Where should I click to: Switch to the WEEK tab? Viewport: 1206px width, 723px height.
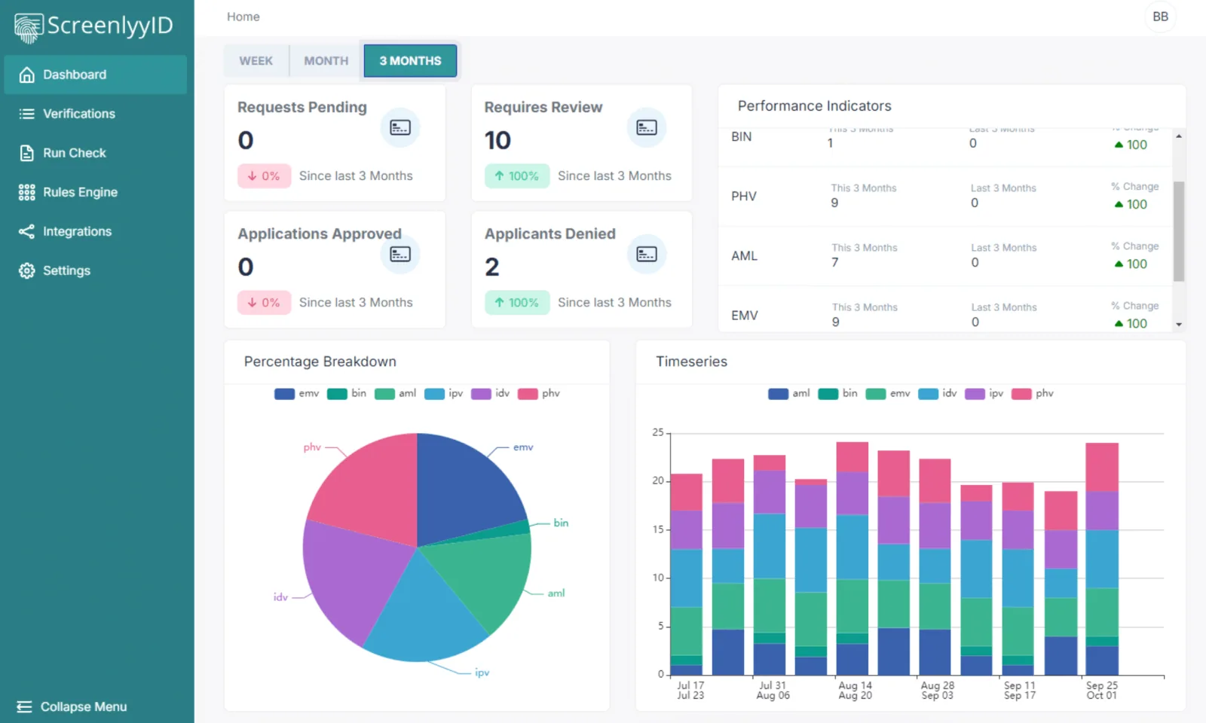(x=256, y=61)
